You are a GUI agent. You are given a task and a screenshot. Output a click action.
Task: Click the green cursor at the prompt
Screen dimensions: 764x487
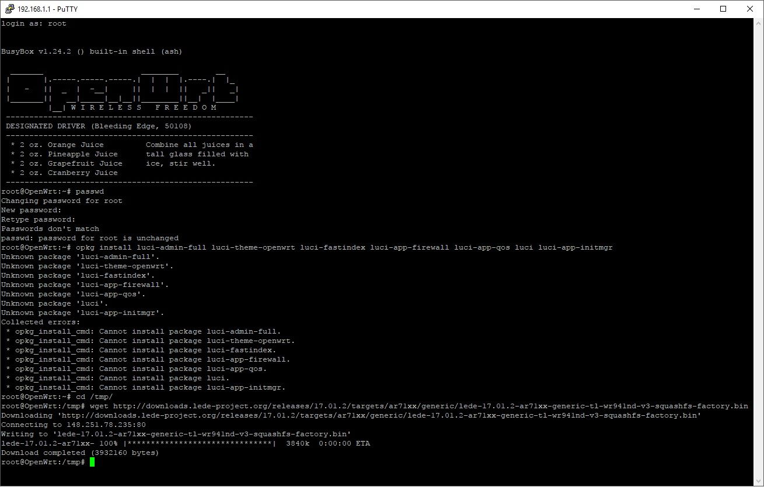(x=92, y=462)
